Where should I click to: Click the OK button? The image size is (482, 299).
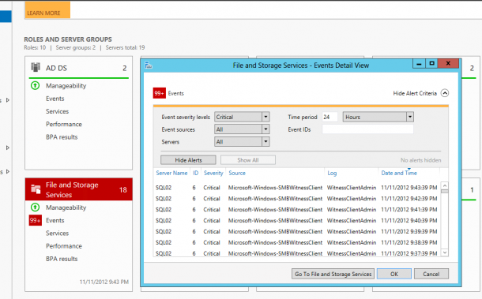coord(394,274)
